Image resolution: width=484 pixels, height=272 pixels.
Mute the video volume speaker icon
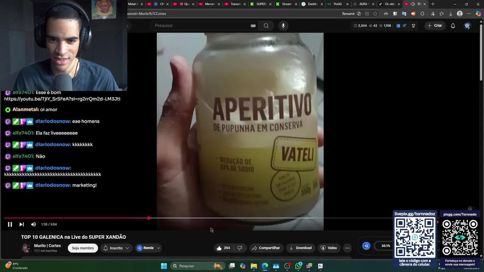(x=33, y=224)
